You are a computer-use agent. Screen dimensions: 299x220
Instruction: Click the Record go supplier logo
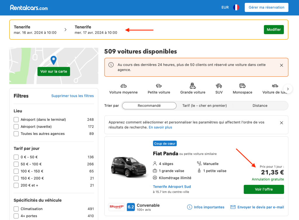(x=117, y=207)
